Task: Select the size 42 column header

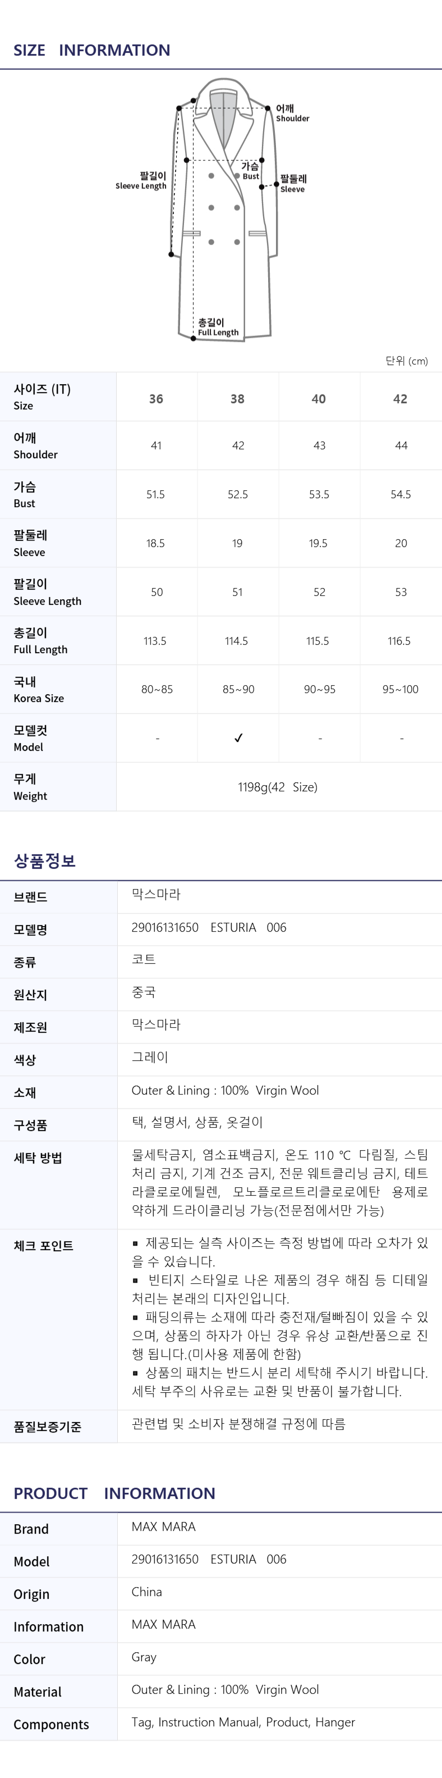Action: pos(400,398)
